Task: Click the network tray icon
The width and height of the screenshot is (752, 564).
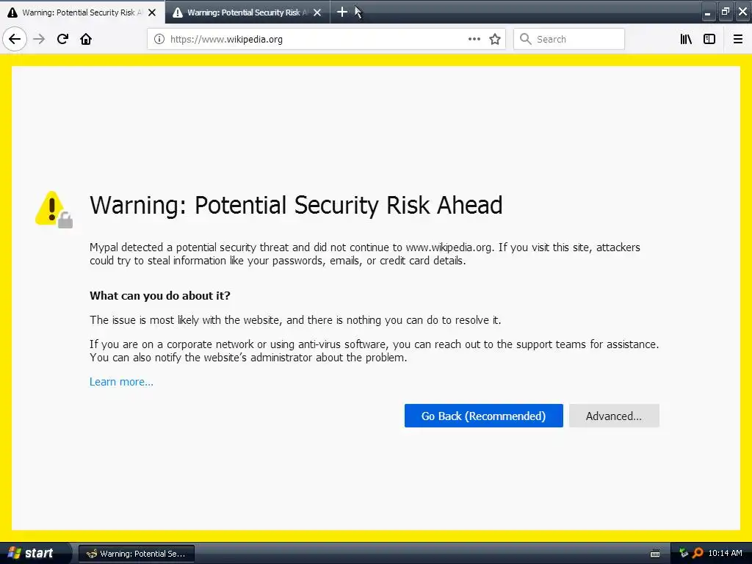Action: coord(684,553)
